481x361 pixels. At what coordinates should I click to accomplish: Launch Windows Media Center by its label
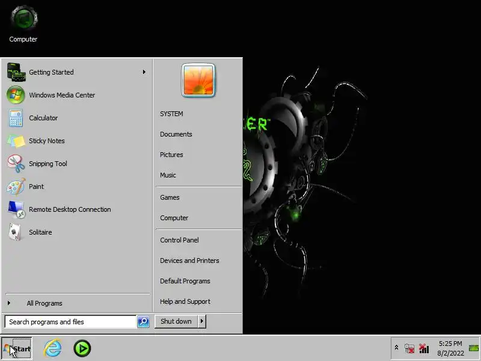coord(62,95)
